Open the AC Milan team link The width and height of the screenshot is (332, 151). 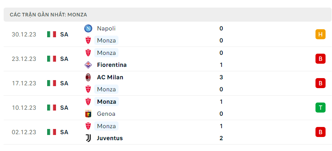(x=110, y=77)
